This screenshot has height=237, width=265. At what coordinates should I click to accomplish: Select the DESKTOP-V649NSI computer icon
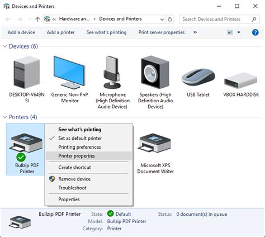[27, 72]
